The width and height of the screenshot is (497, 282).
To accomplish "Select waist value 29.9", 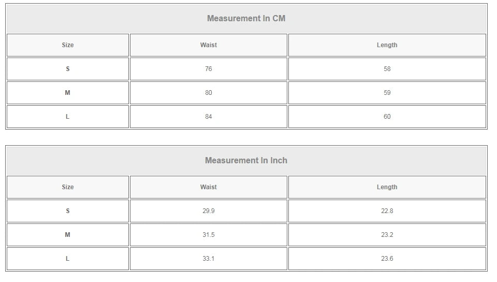I will [x=209, y=211].
